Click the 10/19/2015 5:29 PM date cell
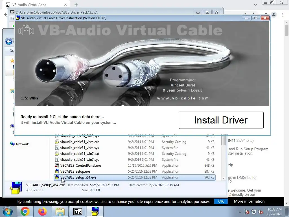Viewport: 289px width, 217px height. point(143,166)
